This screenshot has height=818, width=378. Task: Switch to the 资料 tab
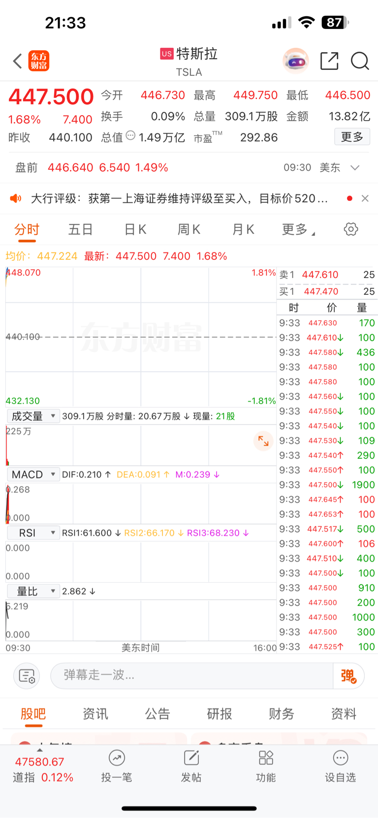point(344,714)
